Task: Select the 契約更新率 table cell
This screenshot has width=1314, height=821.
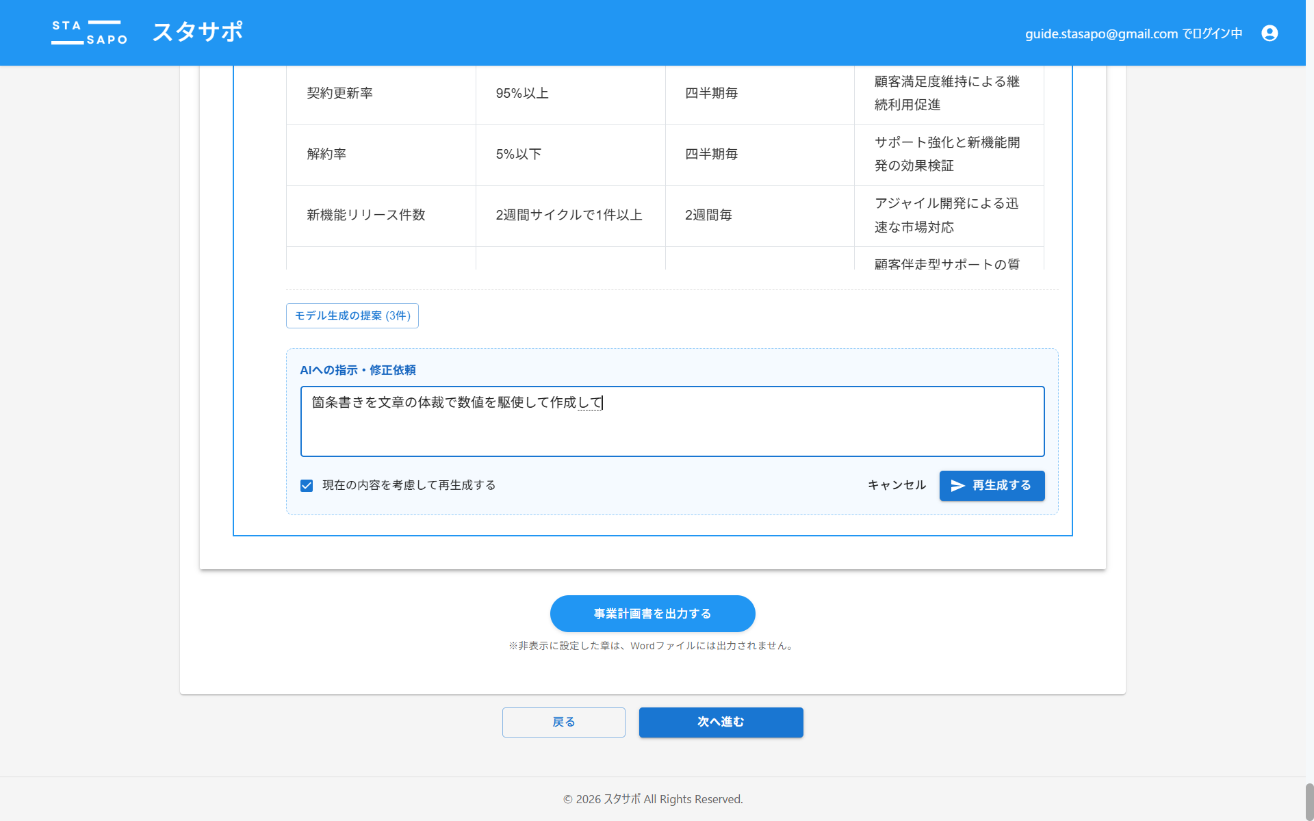Action: coord(340,93)
